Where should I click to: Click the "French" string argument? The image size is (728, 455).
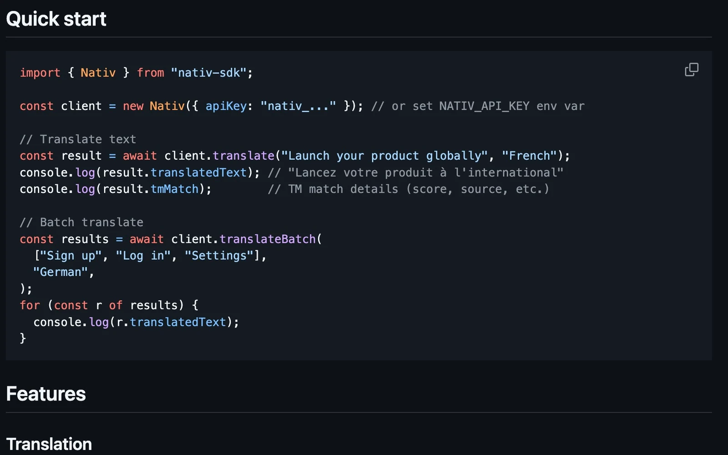pos(529,156)
